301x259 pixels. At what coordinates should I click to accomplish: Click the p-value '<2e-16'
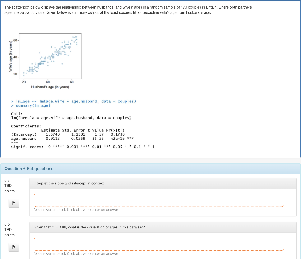pos(118,139)
